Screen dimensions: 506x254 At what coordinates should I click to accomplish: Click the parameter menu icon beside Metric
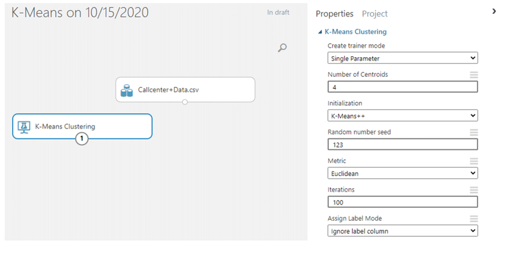474,161
